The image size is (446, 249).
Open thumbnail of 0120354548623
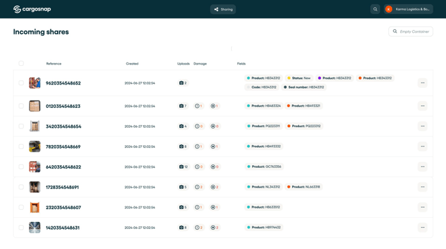coord(35,106)
